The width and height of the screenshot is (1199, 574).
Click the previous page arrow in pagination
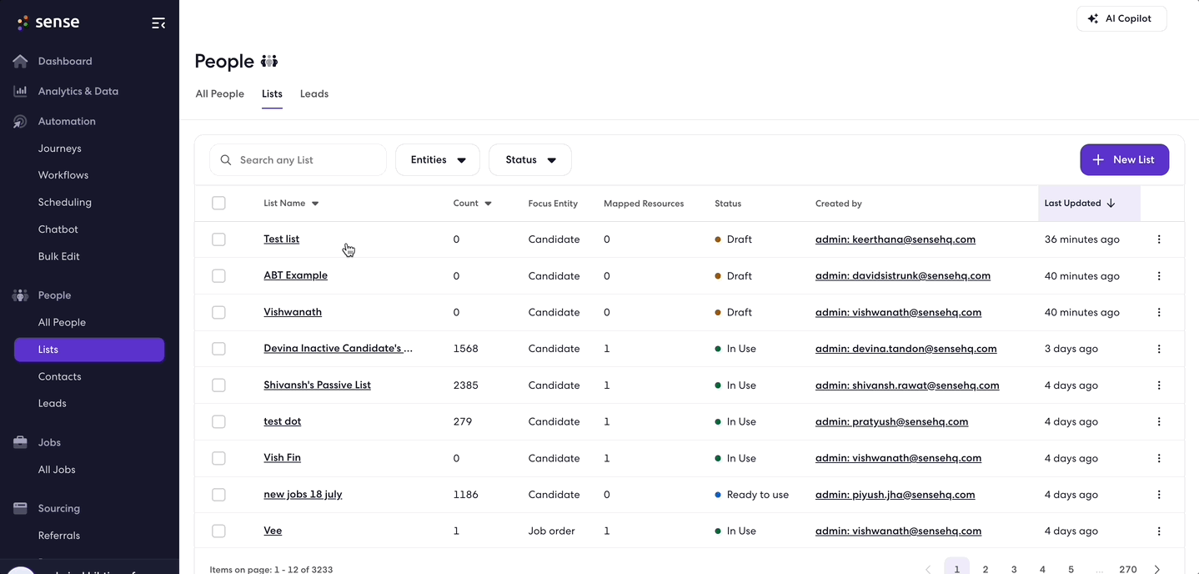[928, 569]
